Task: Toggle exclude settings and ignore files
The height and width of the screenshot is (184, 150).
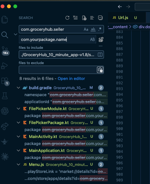Action: point(100,70)
